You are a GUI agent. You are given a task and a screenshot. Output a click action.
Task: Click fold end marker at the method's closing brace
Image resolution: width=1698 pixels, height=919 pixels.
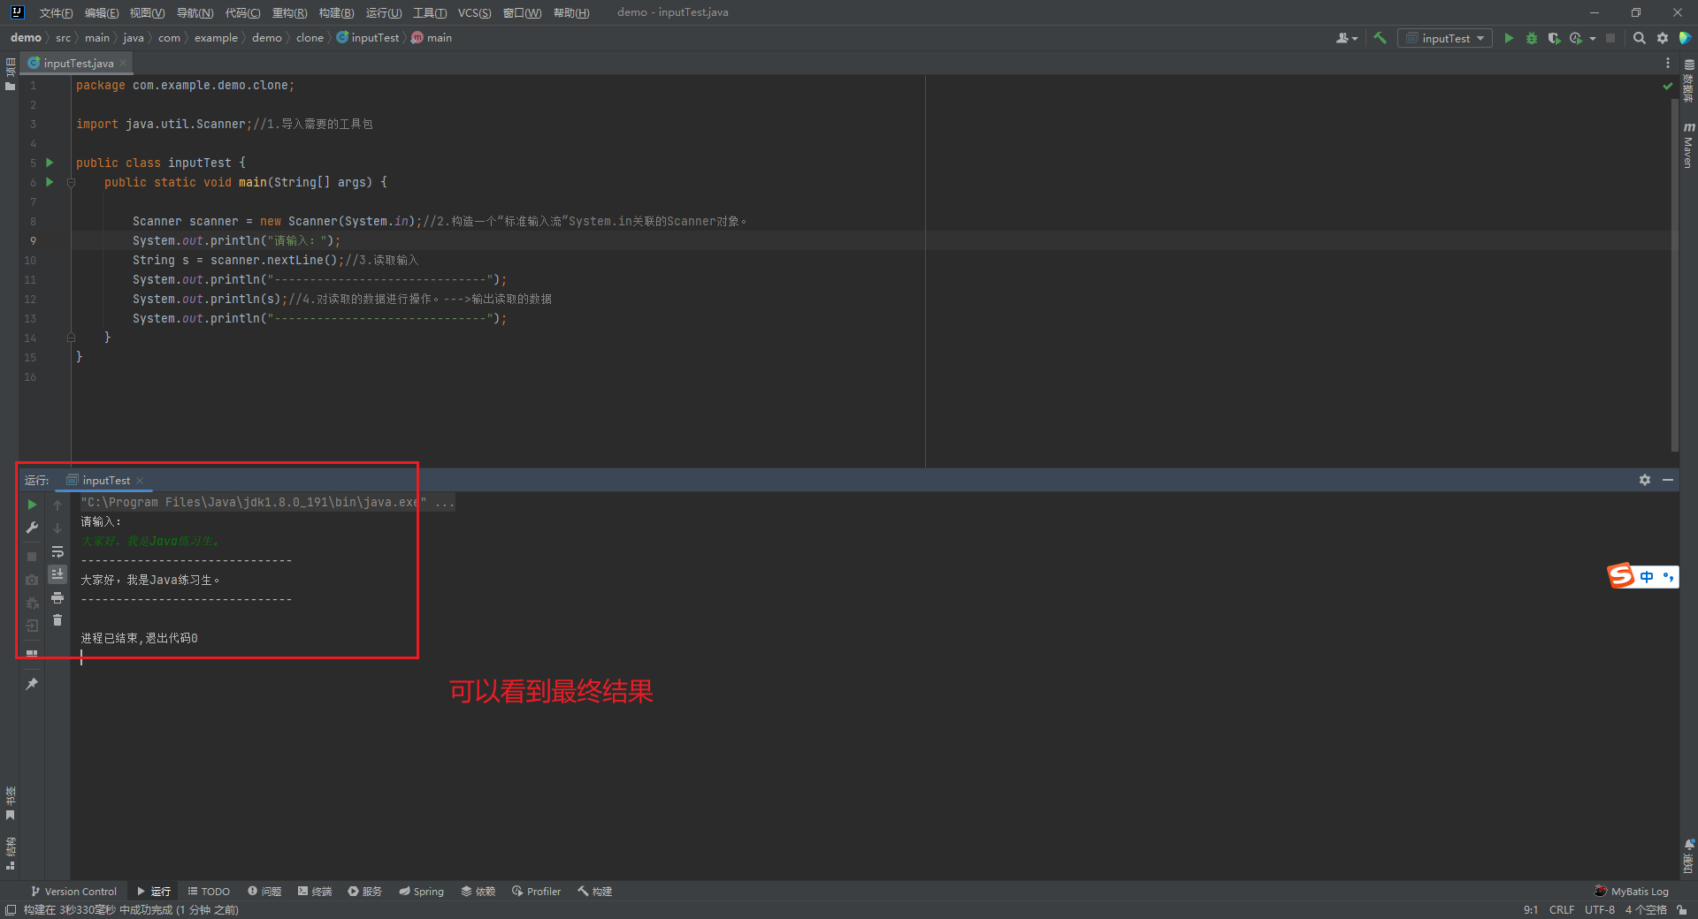(x=71, y=338)
